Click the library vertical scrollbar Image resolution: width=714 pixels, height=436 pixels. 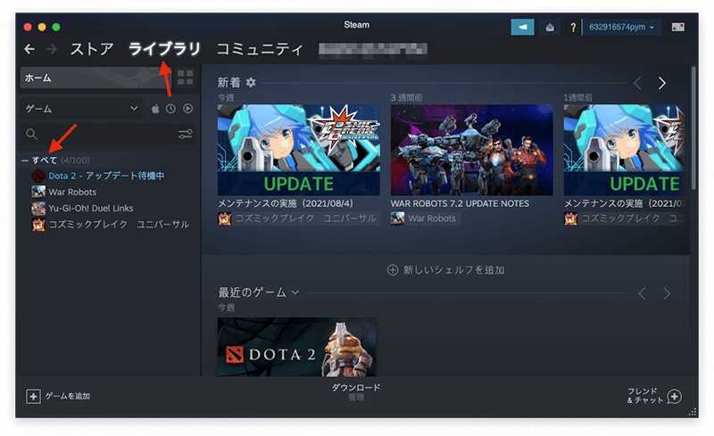point(693,128)
